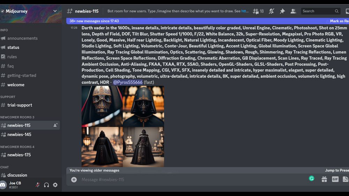Image resolution: width=349 pixels, height=196 pixels.
Task: Click the Grammarly icon in message box
Action: pos(312,178)
